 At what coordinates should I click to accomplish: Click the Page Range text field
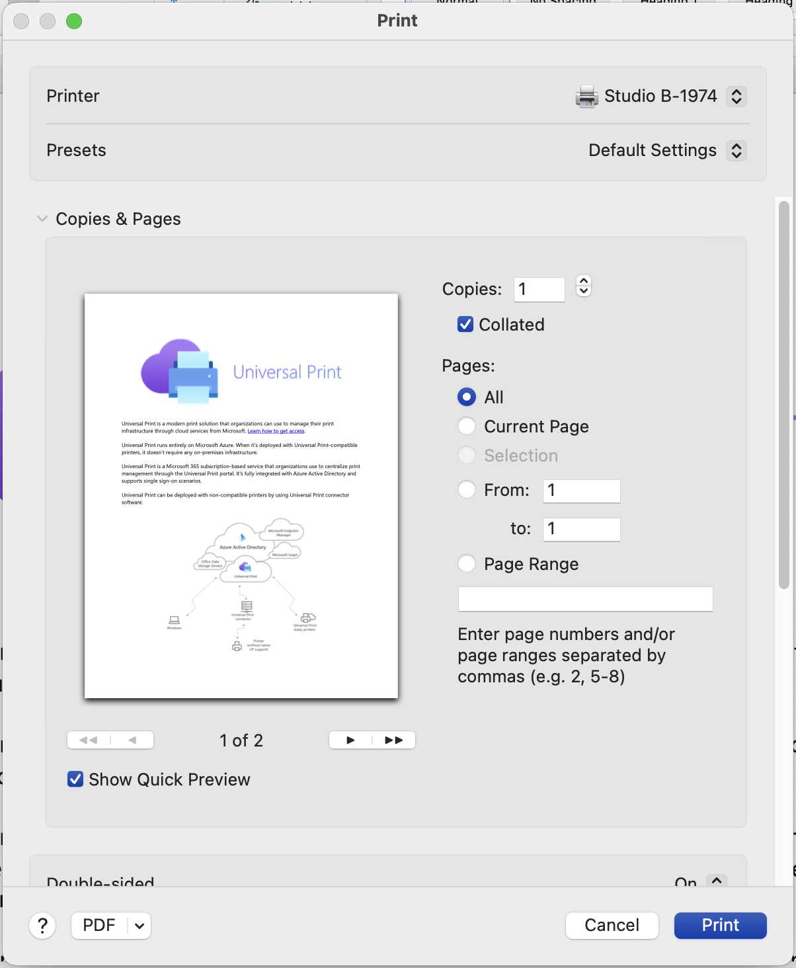coord(584,598)
